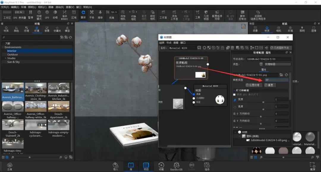Open the 渲染(R) menu
Viewport: 321px width, 172px height.
coord(59,7)
